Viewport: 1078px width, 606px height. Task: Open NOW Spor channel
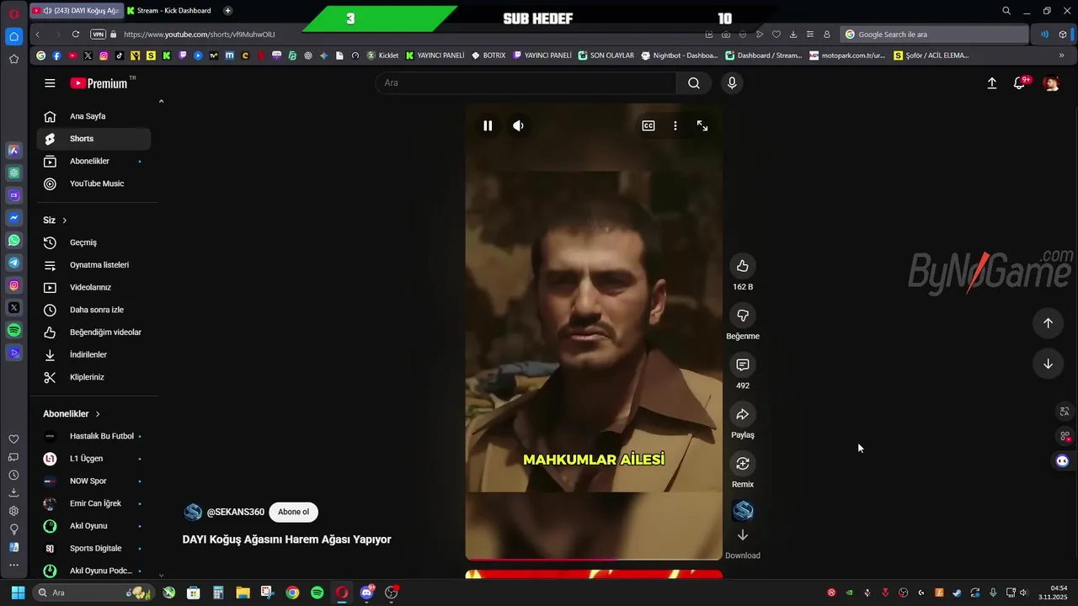point(93,481)
